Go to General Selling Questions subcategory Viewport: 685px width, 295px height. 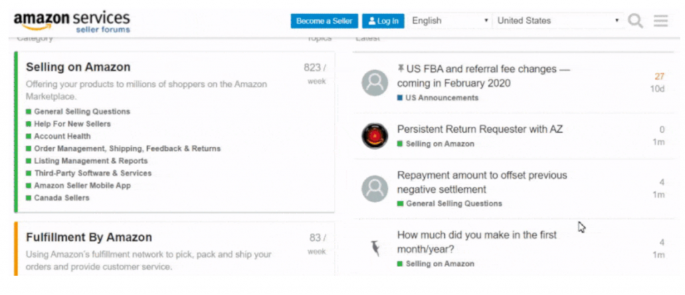coord(82,111)
